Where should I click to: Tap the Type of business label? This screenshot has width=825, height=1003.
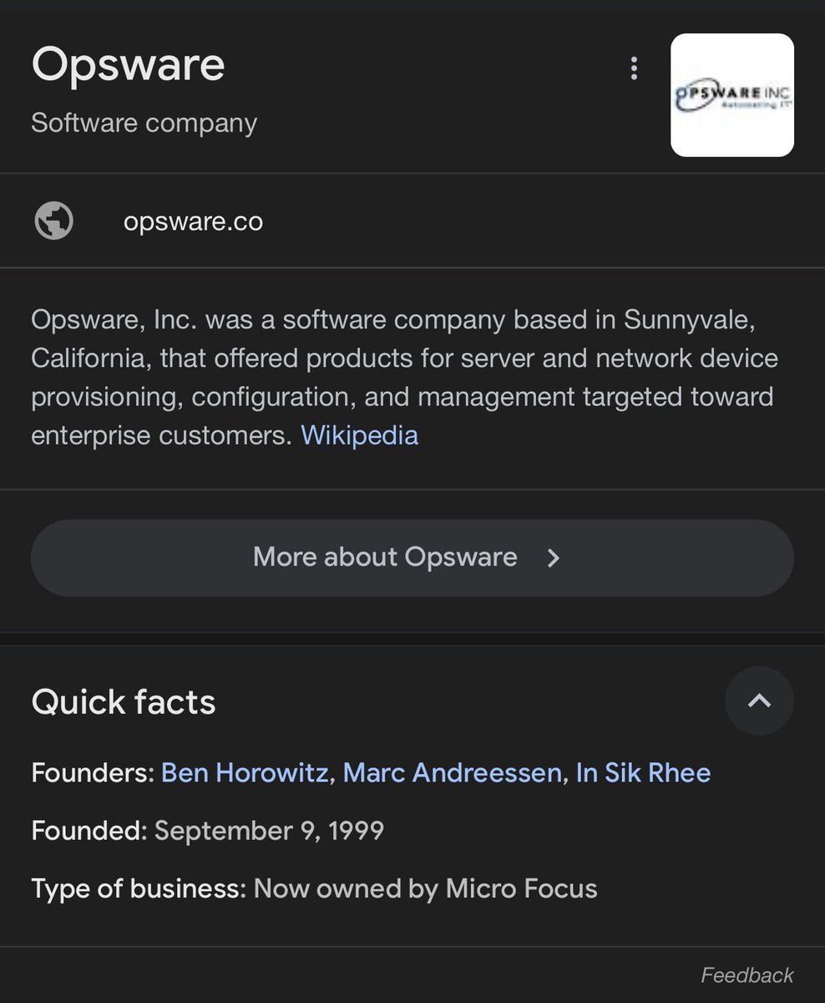[138, 888]
